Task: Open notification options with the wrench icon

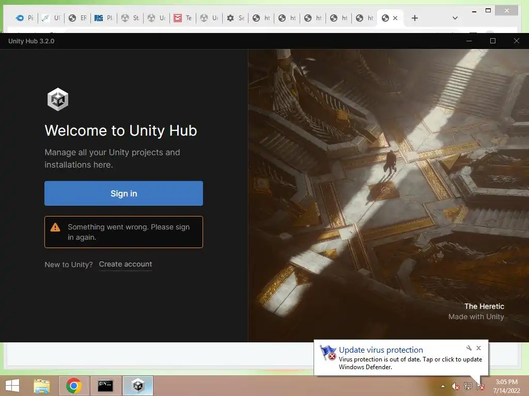Action: [469, 348]
